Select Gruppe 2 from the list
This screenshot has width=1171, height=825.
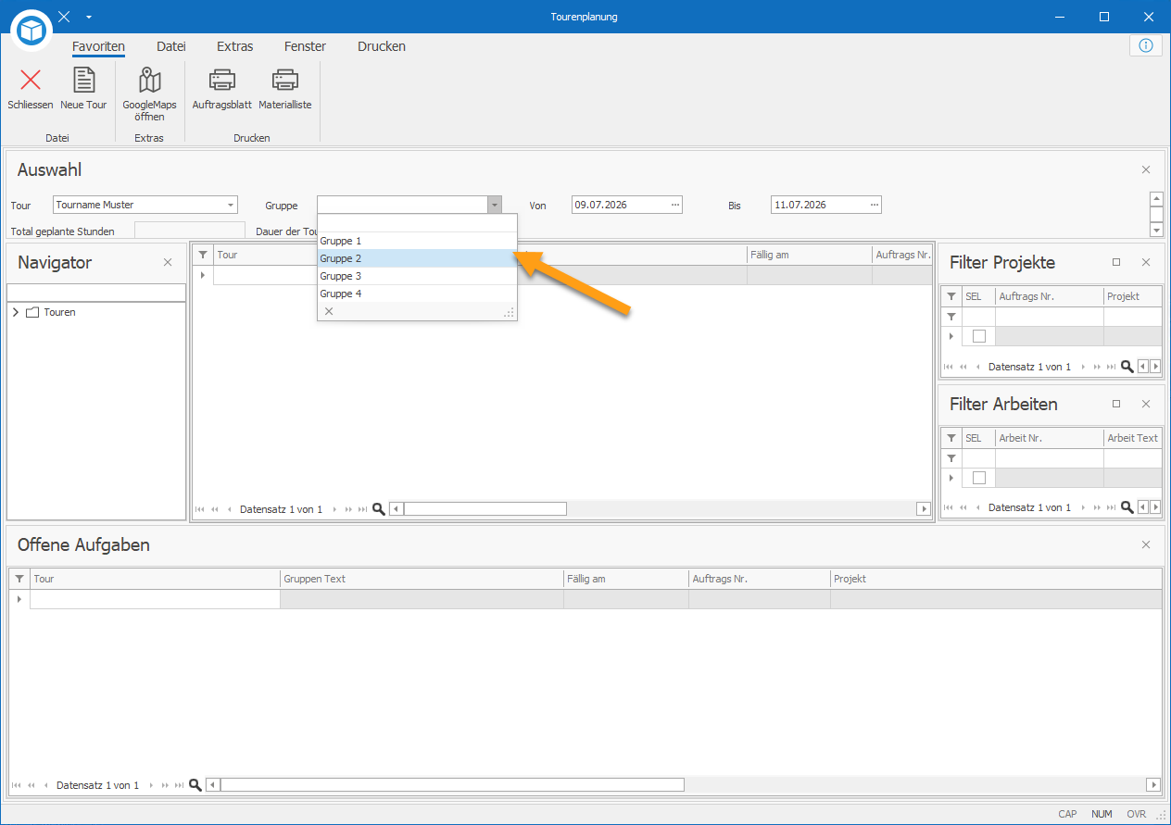click(x=417, y=258)
